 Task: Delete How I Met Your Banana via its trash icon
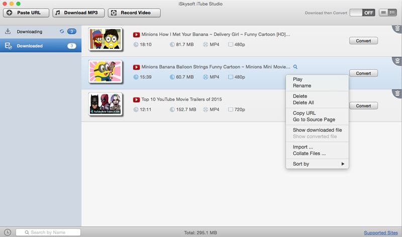397,29
